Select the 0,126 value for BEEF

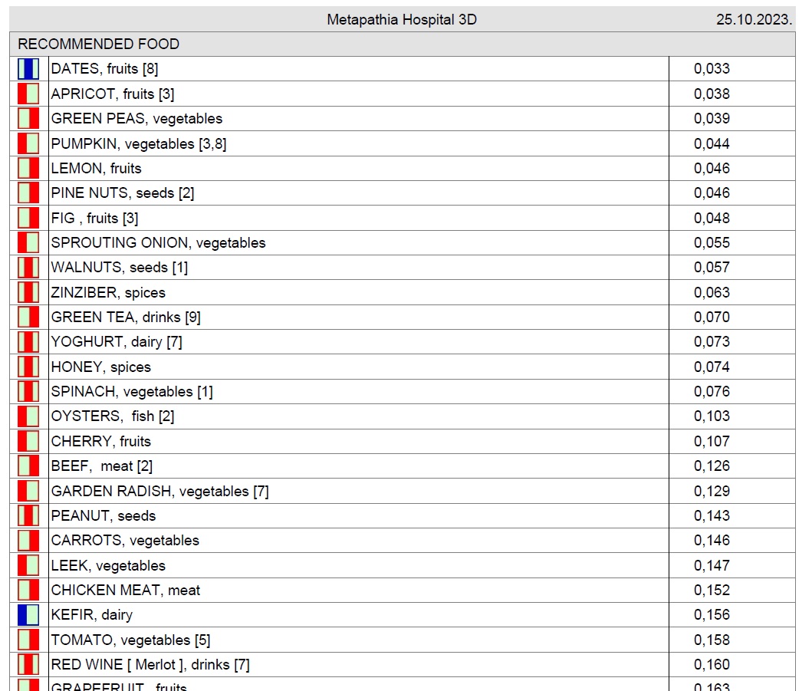point(712,466)
